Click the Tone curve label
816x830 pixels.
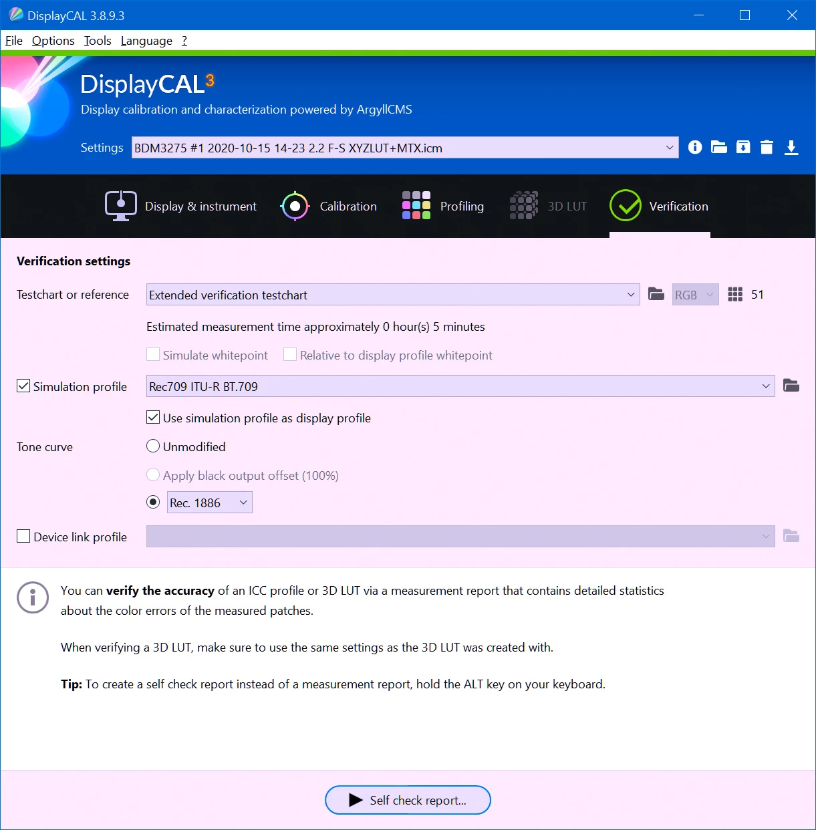click(45, 447)
